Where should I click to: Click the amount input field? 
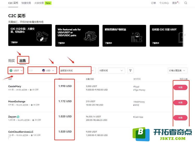click(34, 71)
